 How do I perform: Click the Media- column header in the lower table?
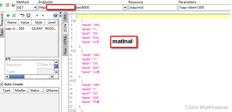tap(22, 90)
